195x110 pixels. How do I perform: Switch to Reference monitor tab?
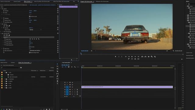(x=102, y=2)
